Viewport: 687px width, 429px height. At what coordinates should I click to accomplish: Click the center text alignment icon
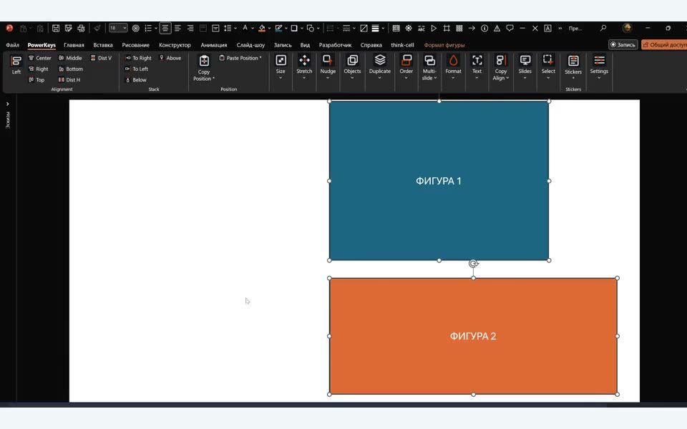(165, 29)
